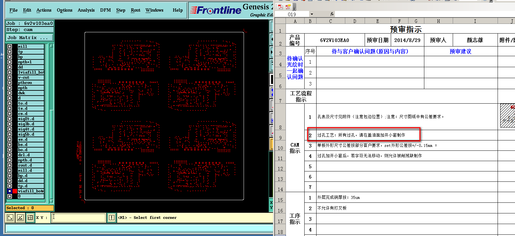Image resolution: width=515 pixels, height=236 pixels.
Task: Toggle checkbox for layer npth+1
Action: 10,62
